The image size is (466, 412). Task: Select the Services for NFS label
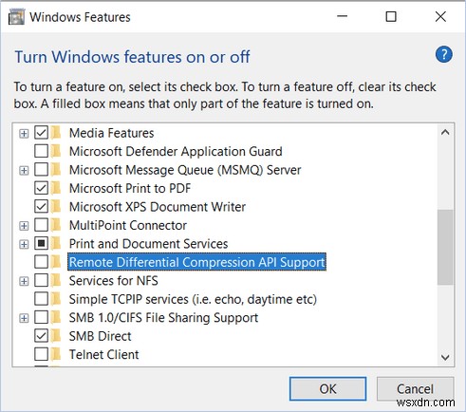113,281
